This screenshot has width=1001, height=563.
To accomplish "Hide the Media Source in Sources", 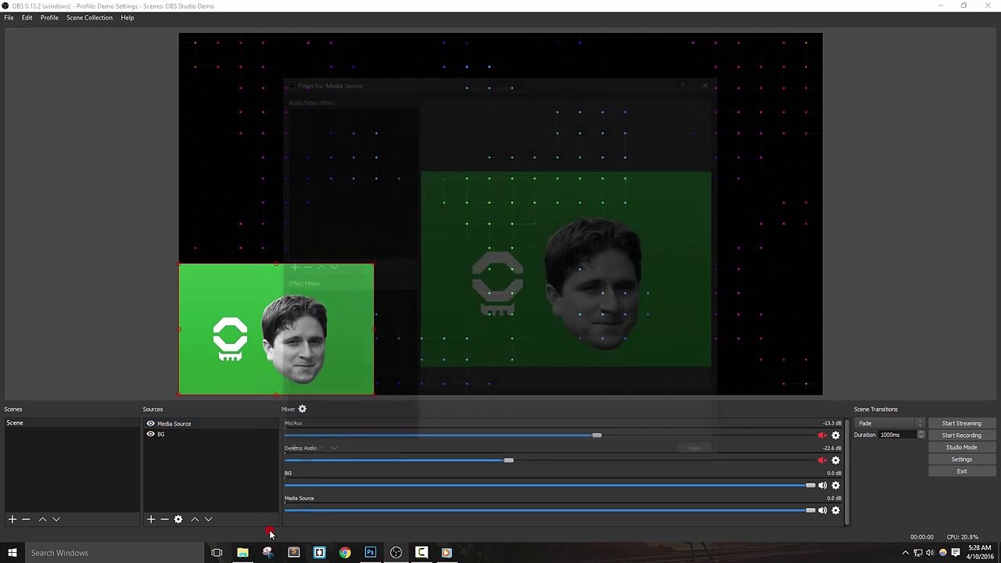I will tap(150, 424).
